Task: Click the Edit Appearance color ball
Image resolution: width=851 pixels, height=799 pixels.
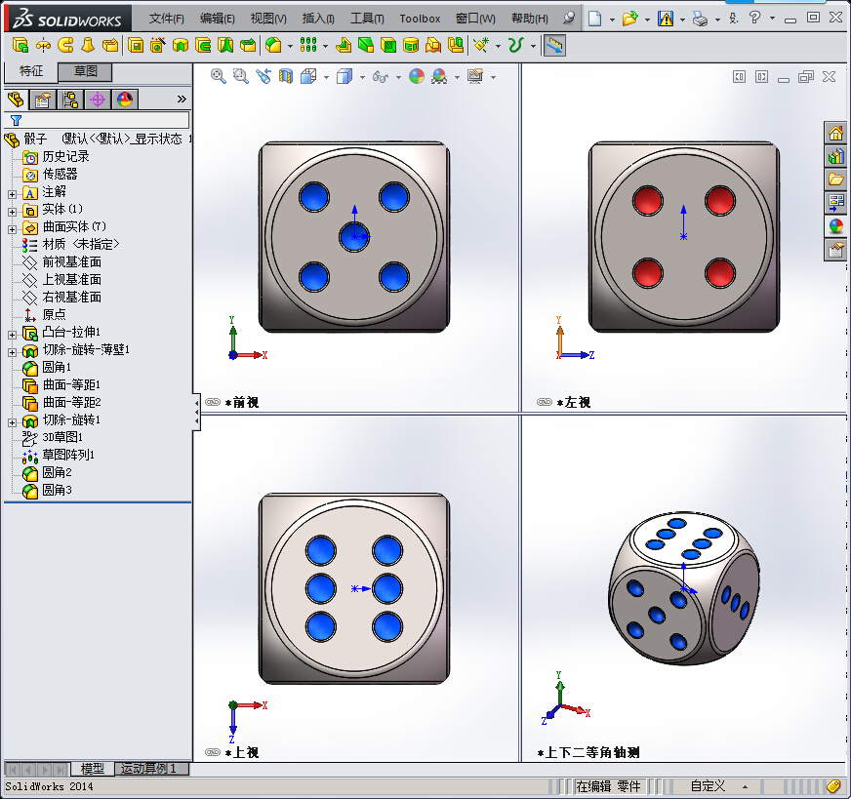Action: coord(417,76)
